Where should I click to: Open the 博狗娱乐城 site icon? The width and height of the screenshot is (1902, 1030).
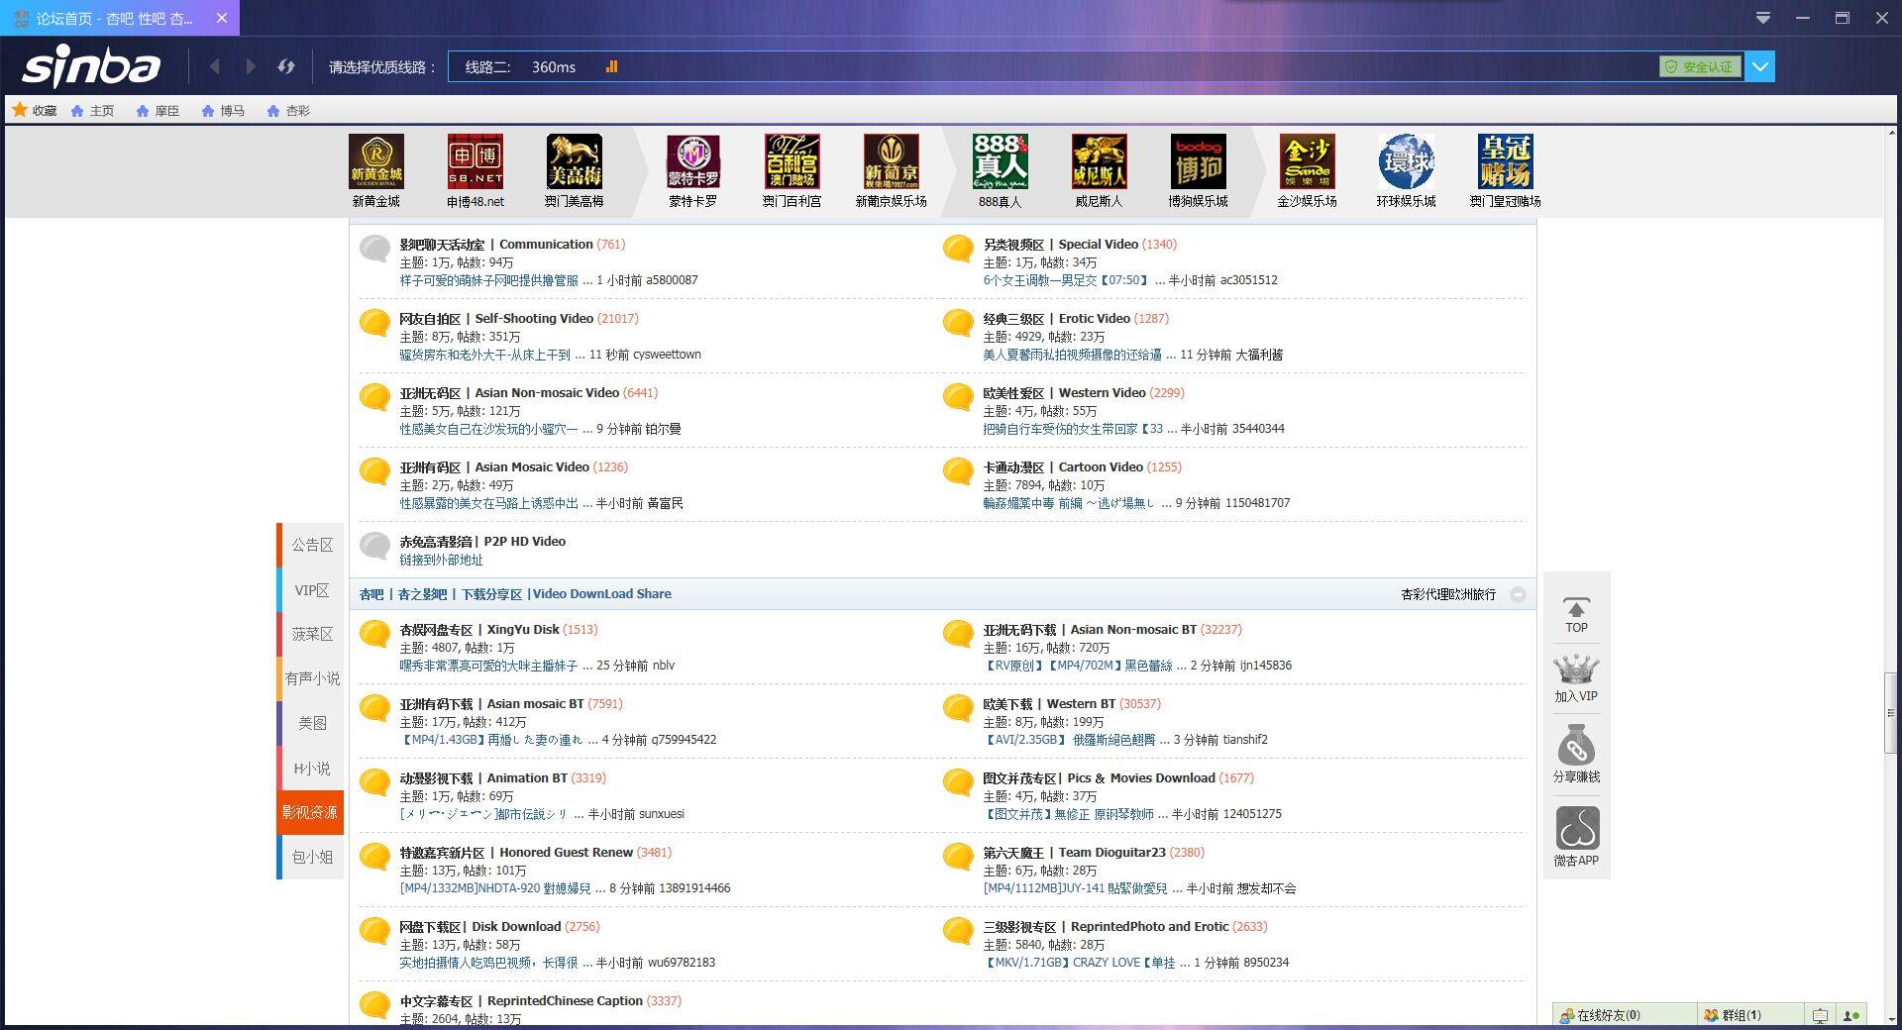[x=1199, y=161]
